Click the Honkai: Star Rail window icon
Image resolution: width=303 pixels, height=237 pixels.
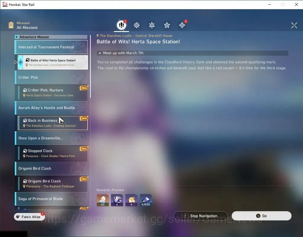pyautogui.click(x=5, y=4)
